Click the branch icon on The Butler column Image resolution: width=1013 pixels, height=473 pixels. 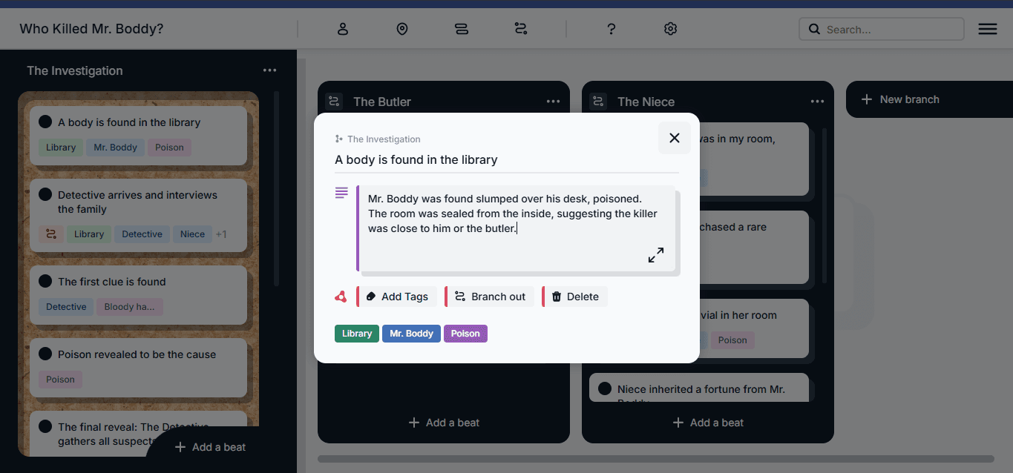pyautogui.click(x=334, y=102)
